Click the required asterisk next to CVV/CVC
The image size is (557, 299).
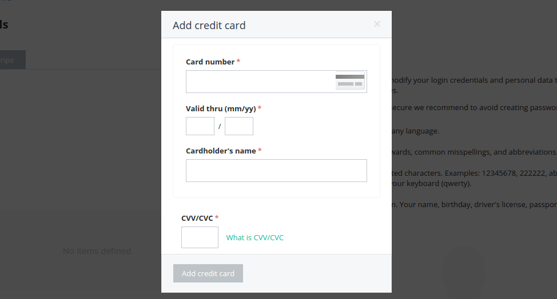217,217
